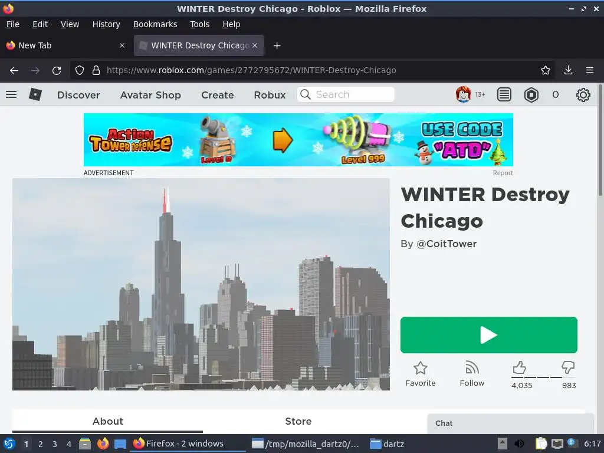This screenshot has width=604, height=453.
Task: Switch to the New Tab browser tab
Action: pyautogui.click(x=67, y=45)
